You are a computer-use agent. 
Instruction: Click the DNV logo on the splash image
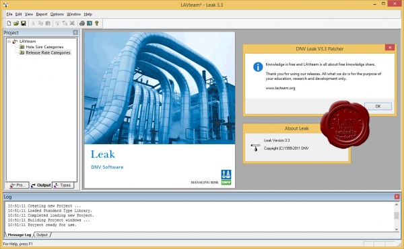coord(226,177)
